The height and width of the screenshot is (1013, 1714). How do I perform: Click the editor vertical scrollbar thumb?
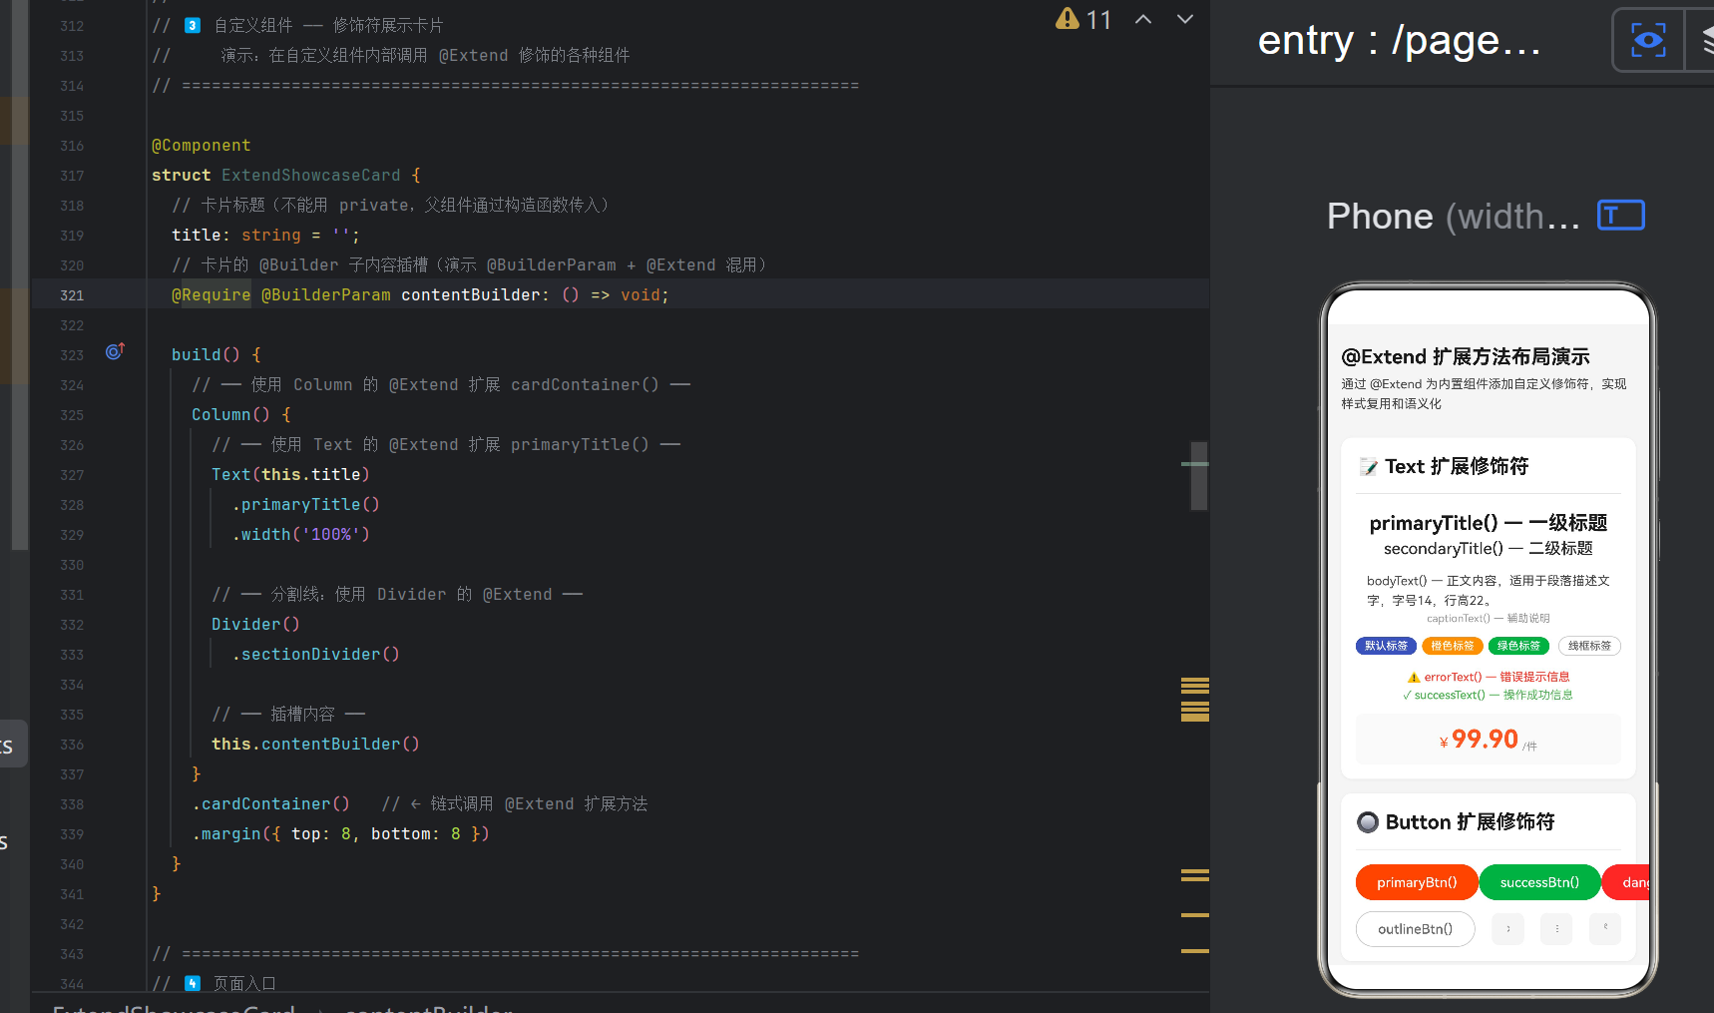click(1199, 476)
